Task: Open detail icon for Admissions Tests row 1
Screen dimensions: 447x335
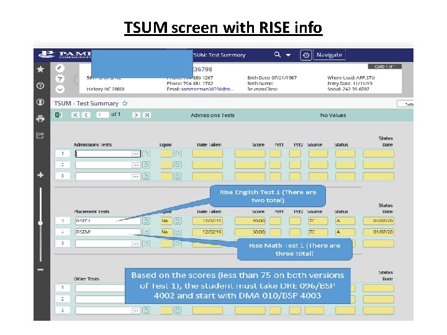Action: 147,154
